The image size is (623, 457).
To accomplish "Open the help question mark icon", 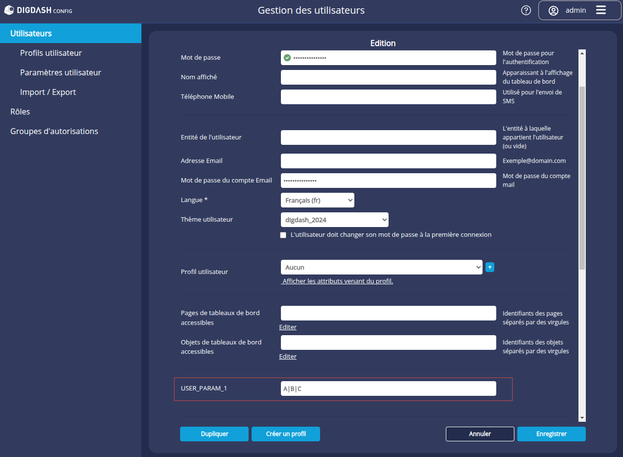I will coord(526,10).
